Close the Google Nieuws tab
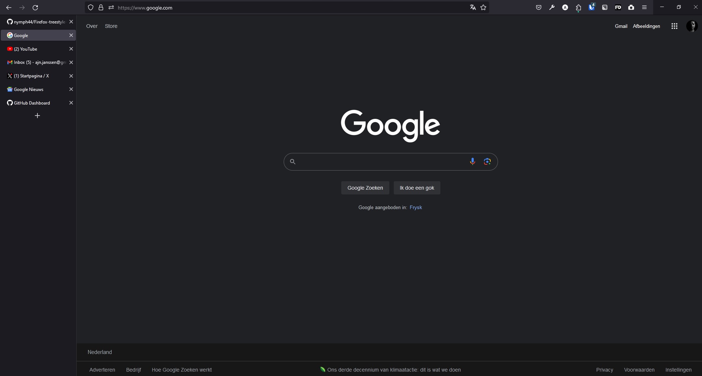Image resolution: width=702 pixels, height=376 pixels. 71,89
